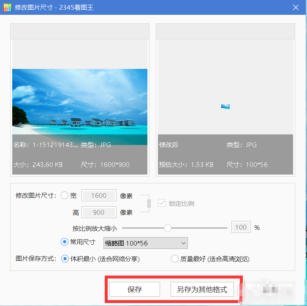Screen dimensions: 307x306
Task: Click the 2345看图王 app icon in title bar
Action: [x=7, y=7]
